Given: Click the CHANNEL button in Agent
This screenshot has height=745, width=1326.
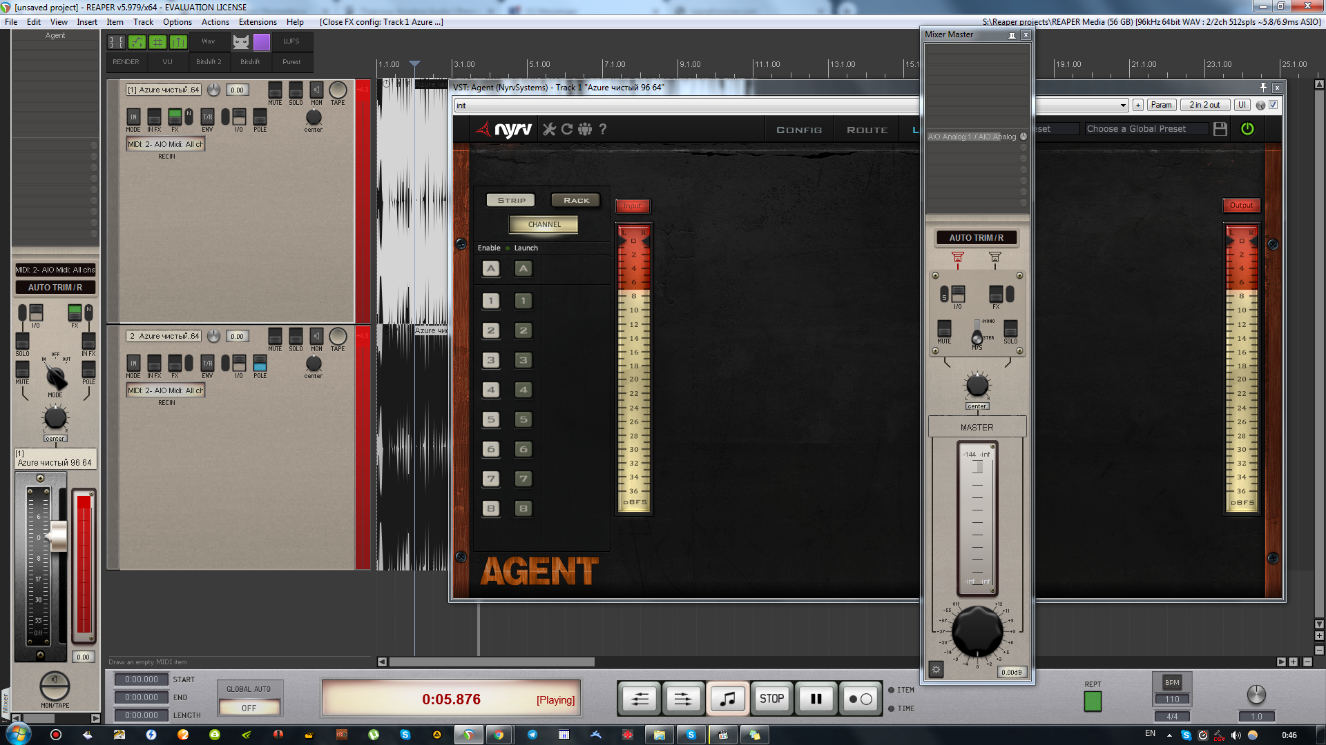Looking at the screenshot, I should click(x=544, y=224).
